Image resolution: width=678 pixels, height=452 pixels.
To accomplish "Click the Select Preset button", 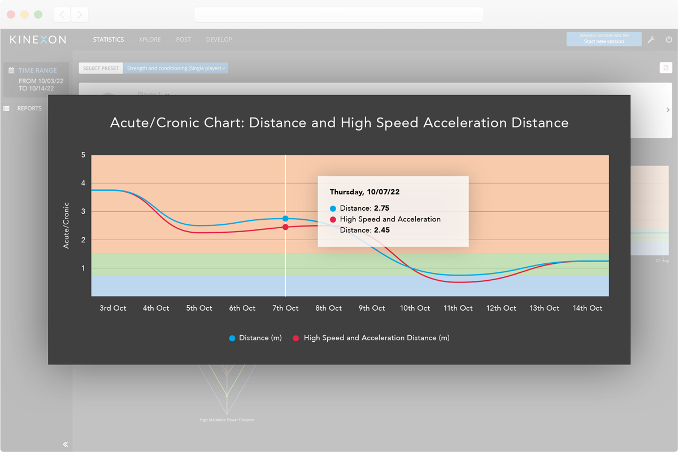I will (x=101, y=68).
